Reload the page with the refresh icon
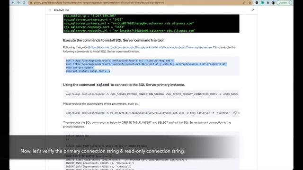Viewport: 303px width, 170px height. [24, 3]
